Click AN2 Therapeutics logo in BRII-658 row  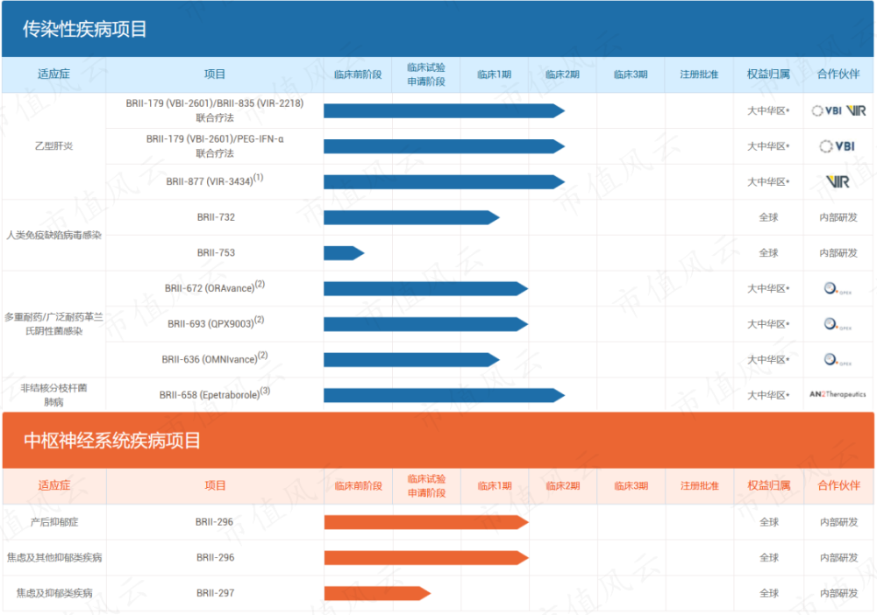(838, 394)
